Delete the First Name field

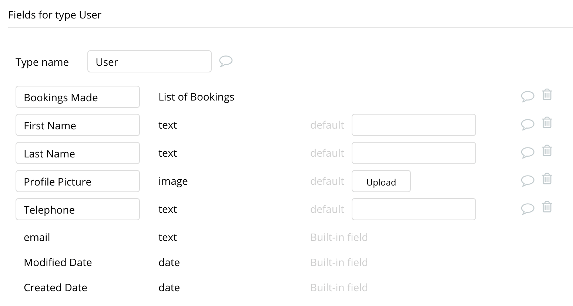[547, 123]
